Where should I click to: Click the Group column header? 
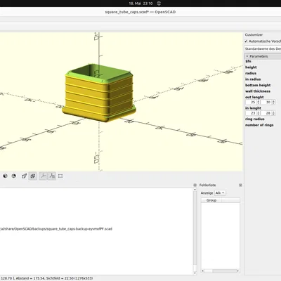pyautogui.click(x=211, y=200)
